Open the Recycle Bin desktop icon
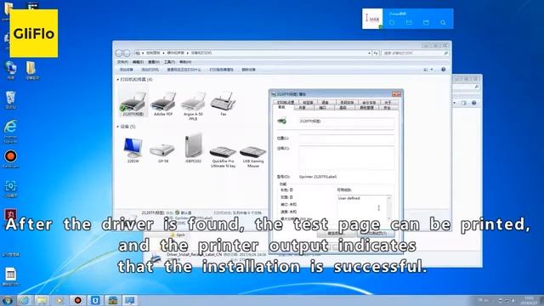Viewport: 544px width, 306px height. coord(10,100)
